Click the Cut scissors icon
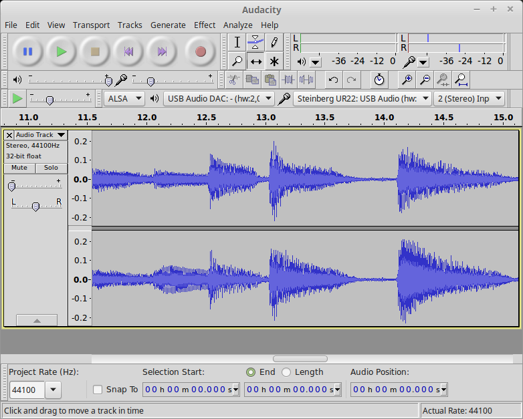Image resolution: width=523 pixels, height=419 pixels. tap(234, 80)
